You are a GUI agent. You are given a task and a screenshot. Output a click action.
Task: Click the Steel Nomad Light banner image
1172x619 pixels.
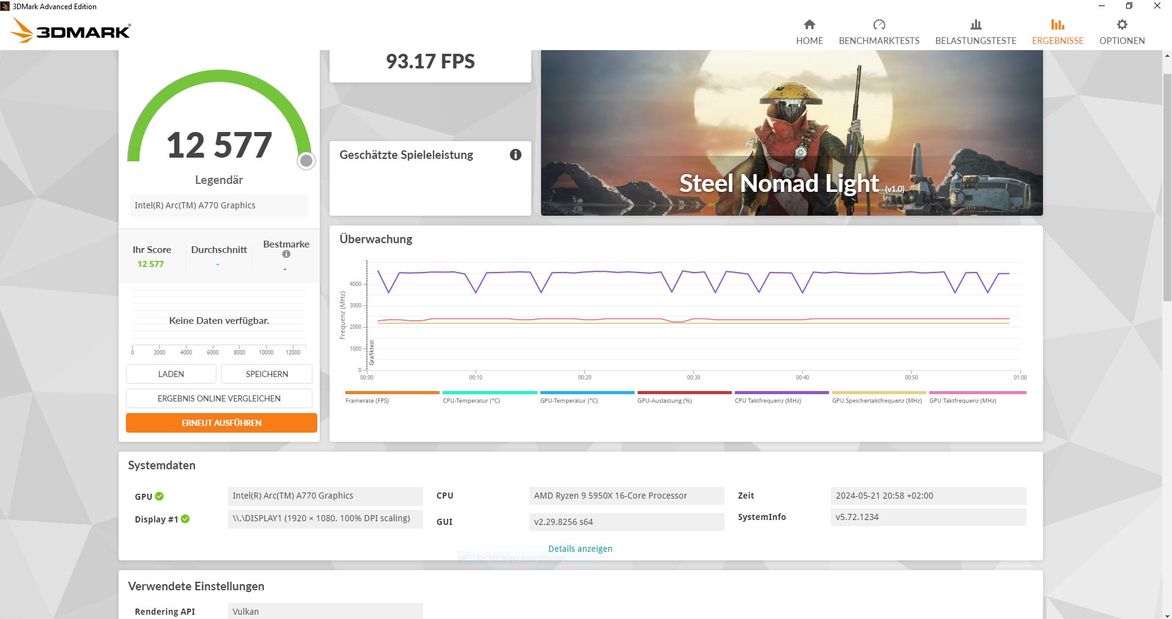792,133
